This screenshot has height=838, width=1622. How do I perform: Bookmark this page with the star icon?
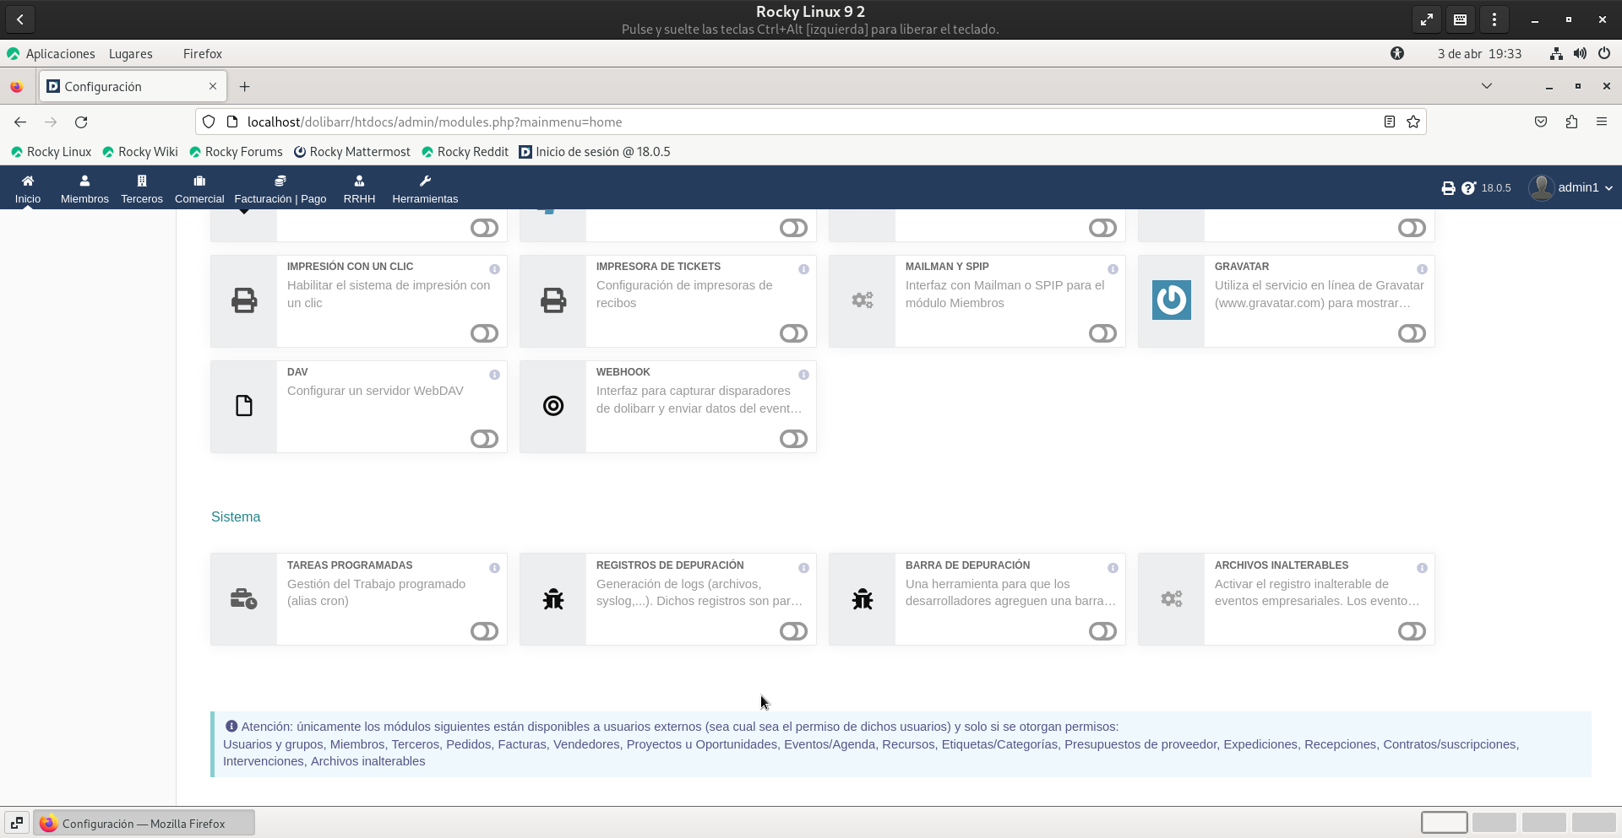(x=1413, y=122)
